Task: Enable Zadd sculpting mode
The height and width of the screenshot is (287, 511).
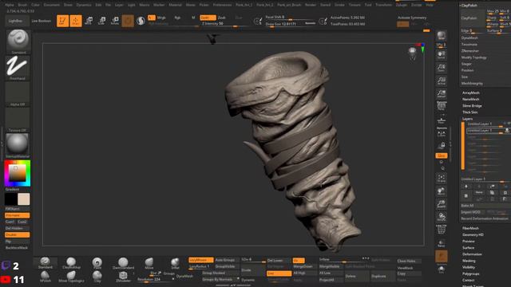Action: 208,18
